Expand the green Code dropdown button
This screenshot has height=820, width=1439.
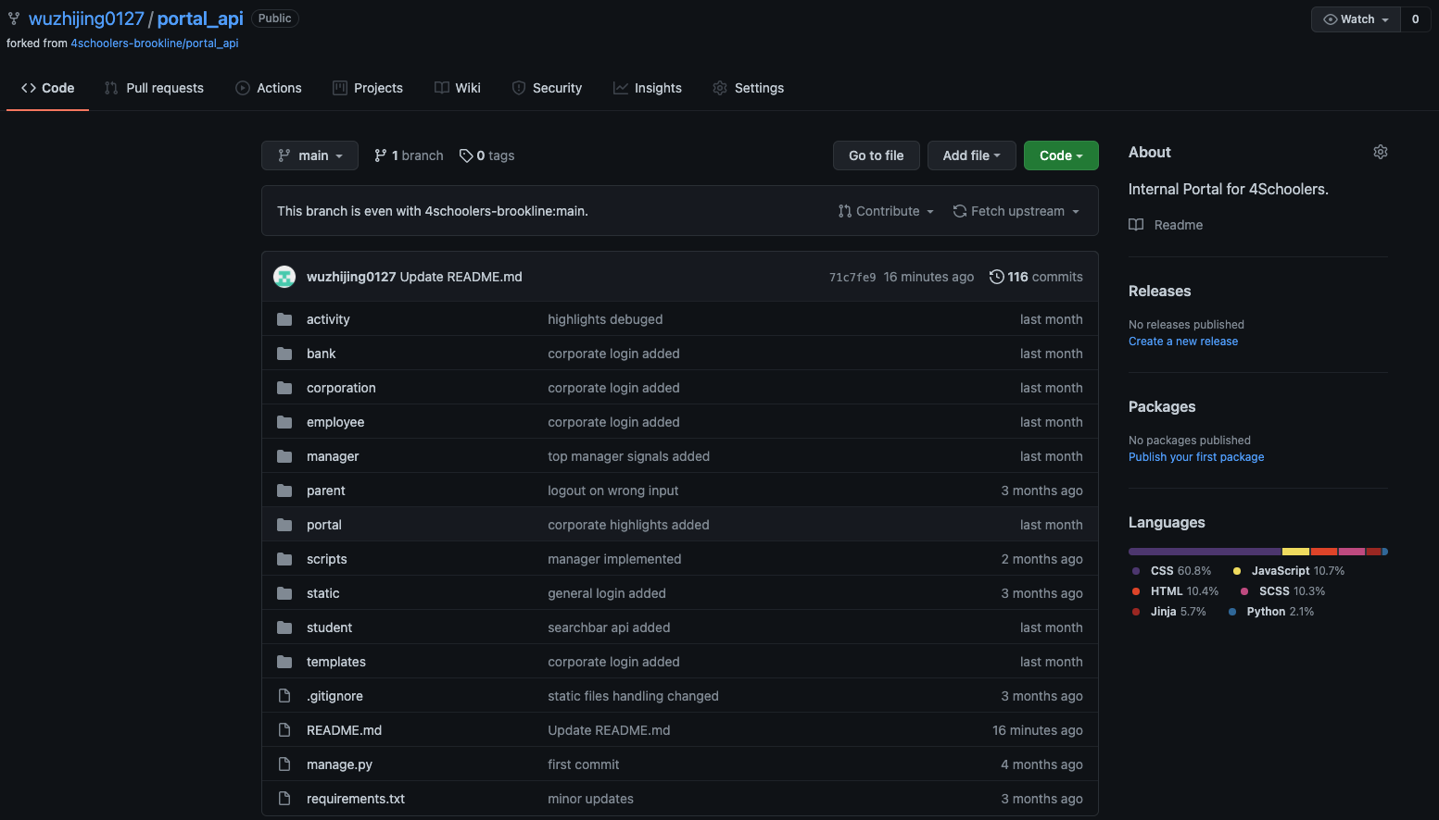click(1061, 155)
